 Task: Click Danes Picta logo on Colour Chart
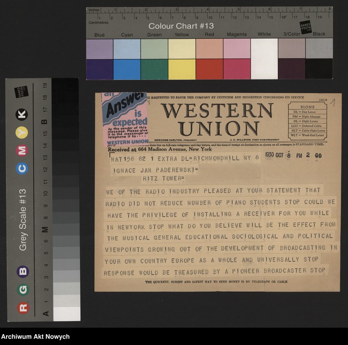pyautogui.click(x=306, y=27)
